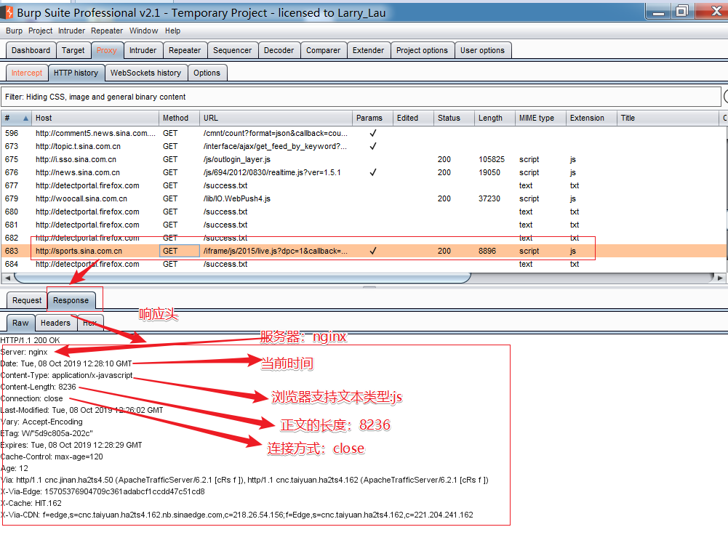Click the right scroll arrow of history table
The width and height of the screenshot is (728, 535).
click(x=720, y=278)
